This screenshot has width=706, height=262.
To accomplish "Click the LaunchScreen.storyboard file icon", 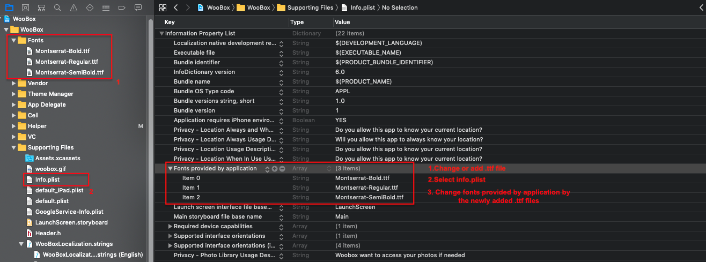I will (30, 222).
